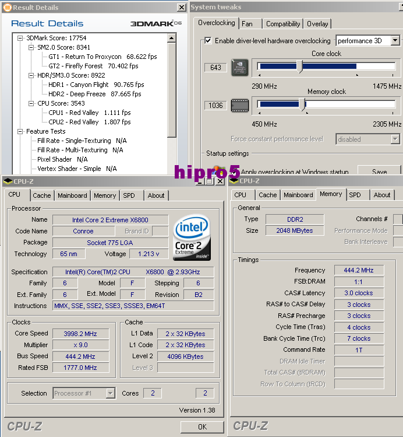Select CPU2 - Red Valley row

coord(90,122)
